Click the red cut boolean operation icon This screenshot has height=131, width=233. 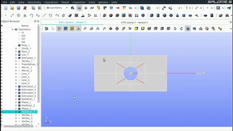tap(130, 15)
